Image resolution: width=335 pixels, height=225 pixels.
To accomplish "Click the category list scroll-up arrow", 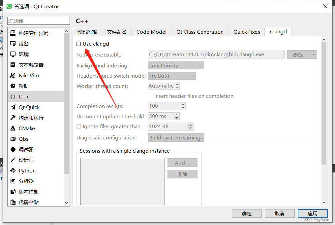I will coord(67,31).
